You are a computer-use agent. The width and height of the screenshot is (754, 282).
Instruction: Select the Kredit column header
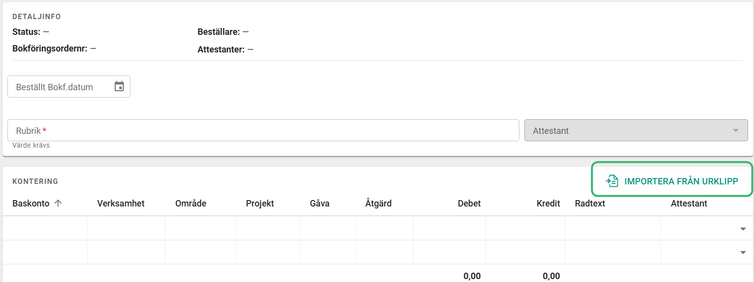(548, 203)
